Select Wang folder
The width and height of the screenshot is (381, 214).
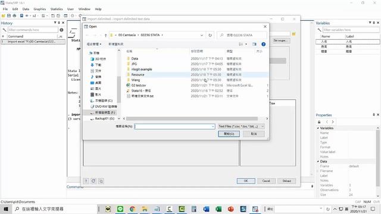136,80
